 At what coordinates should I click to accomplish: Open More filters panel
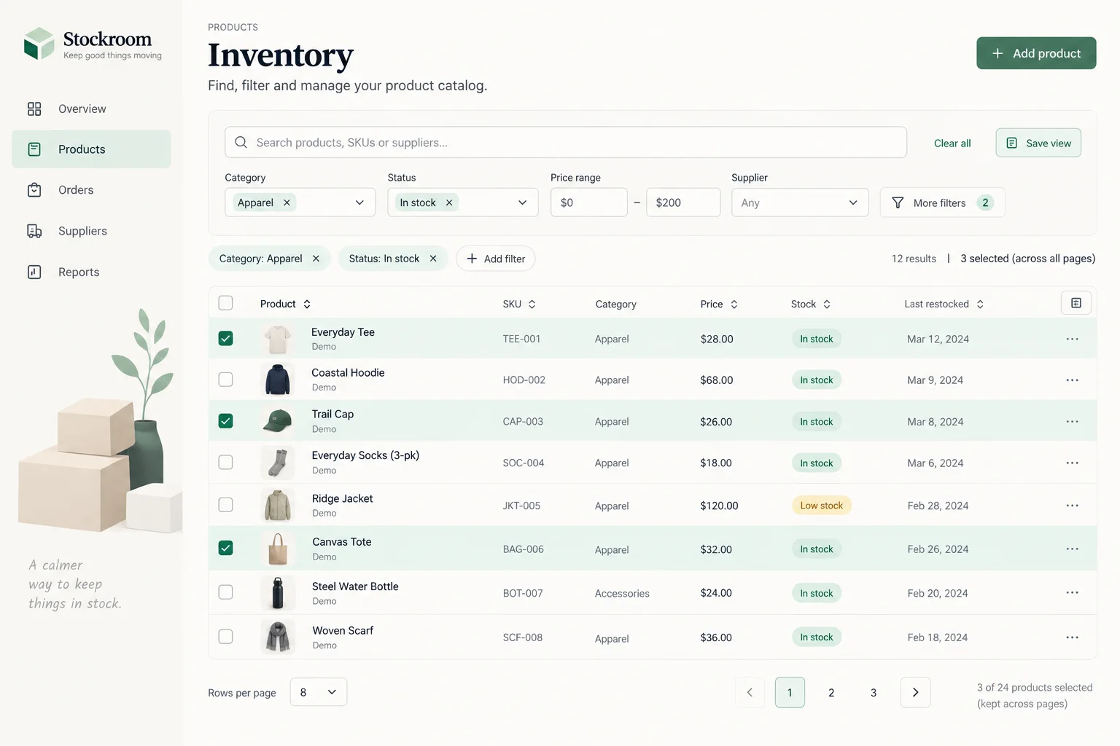[942, 203]
